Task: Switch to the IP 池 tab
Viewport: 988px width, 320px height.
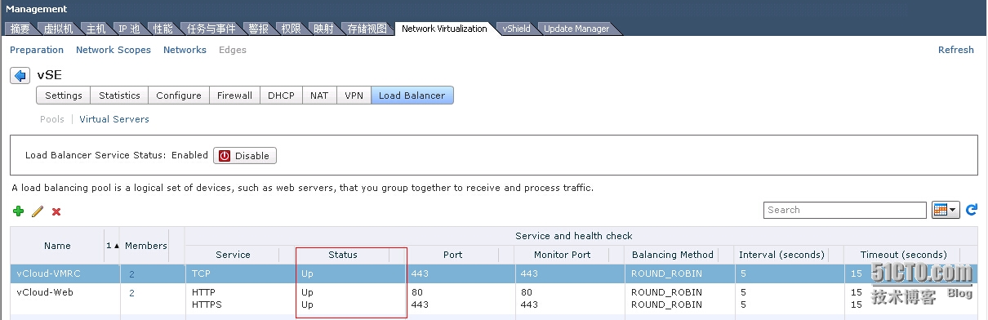Action: (129, 29)
